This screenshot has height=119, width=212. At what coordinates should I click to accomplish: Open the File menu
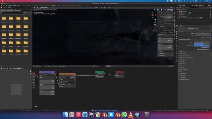[x=4, y=6]
